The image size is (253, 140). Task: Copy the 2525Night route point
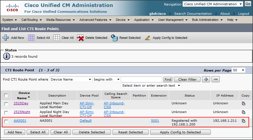tap(243, 112)
